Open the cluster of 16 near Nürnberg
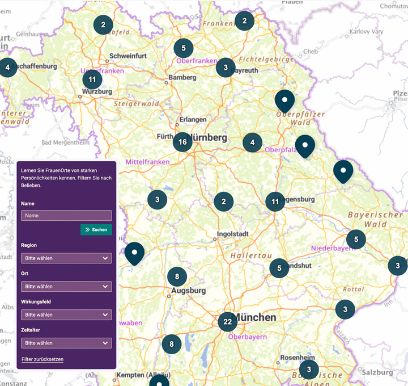Screen dimensions: 408x386 (182, 142)
